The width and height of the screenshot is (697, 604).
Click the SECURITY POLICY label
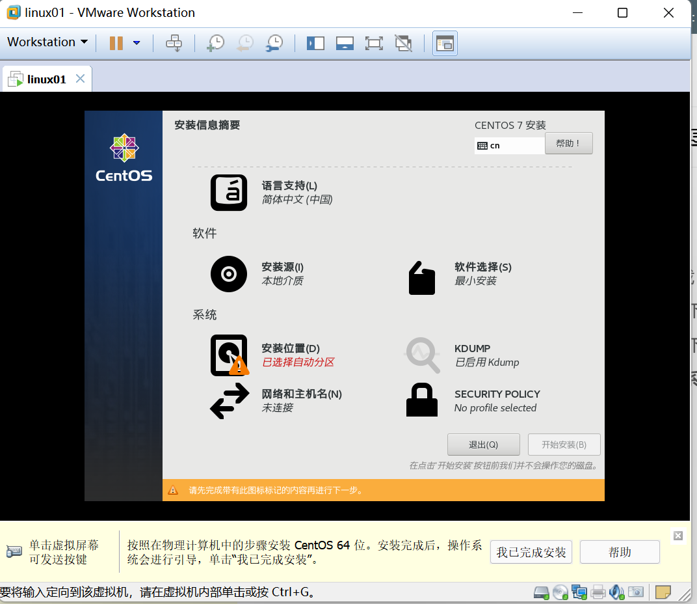tap(497, 394)
